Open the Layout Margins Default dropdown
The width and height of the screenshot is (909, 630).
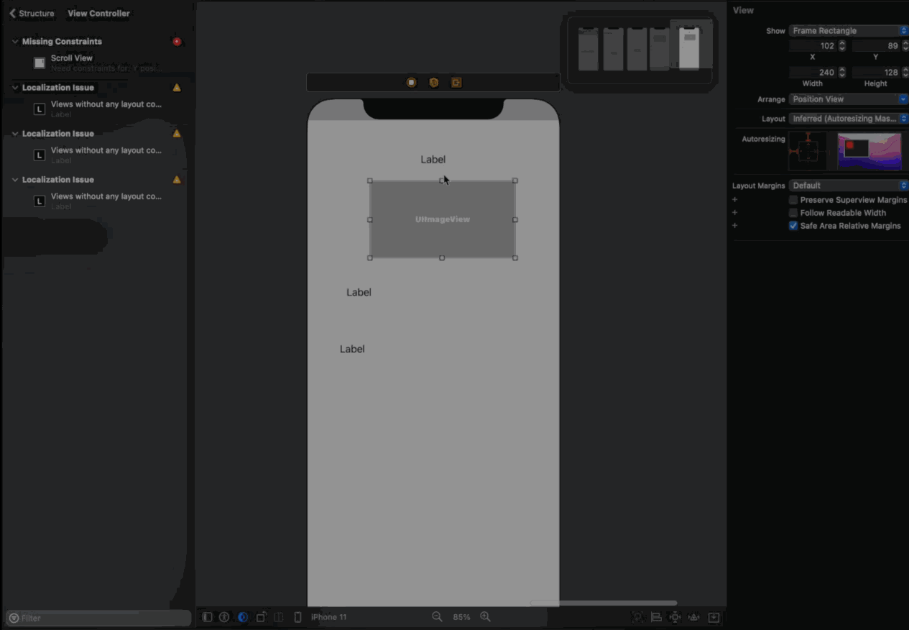(x=849, y=186)
